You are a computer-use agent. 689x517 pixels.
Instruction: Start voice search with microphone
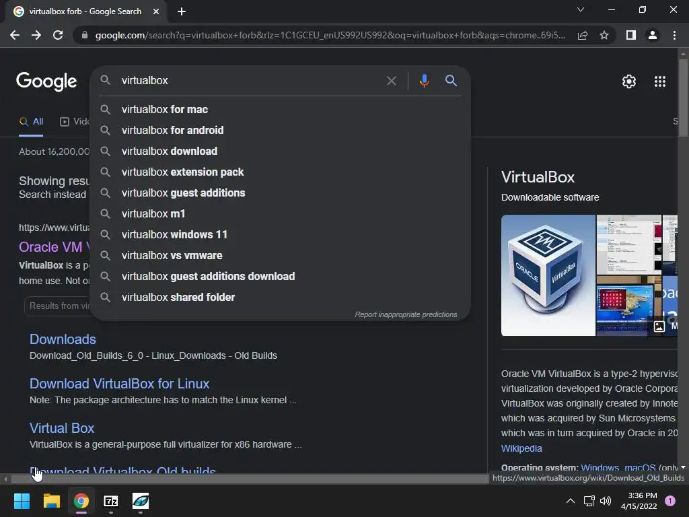[424, 81]
